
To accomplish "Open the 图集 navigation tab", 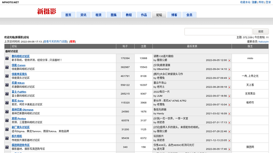I will click(x=114, y=15).
